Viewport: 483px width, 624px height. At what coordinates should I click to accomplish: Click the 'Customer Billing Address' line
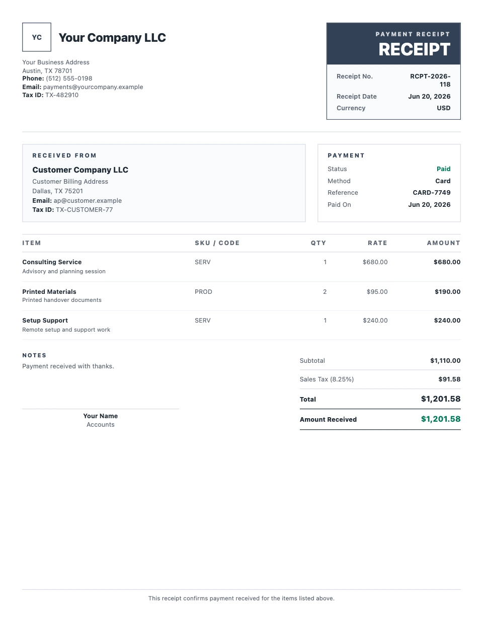click(x=70, y=182)
